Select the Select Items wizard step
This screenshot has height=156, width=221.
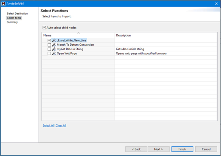(14, 18)
